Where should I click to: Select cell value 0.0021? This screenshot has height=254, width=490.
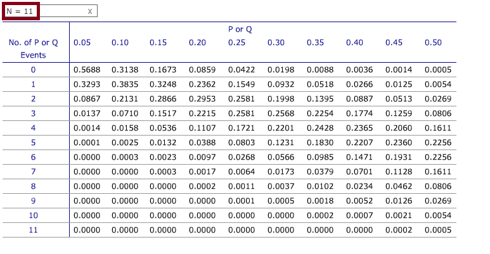[x=399, y=215]
